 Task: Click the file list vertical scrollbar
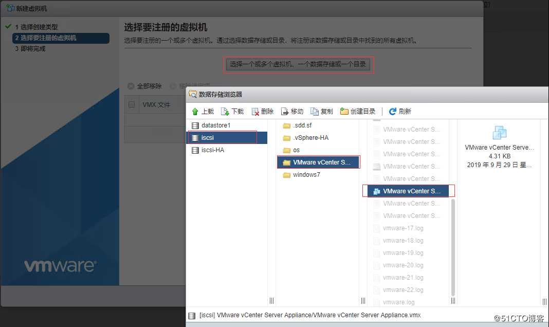(x=453, y=247)
